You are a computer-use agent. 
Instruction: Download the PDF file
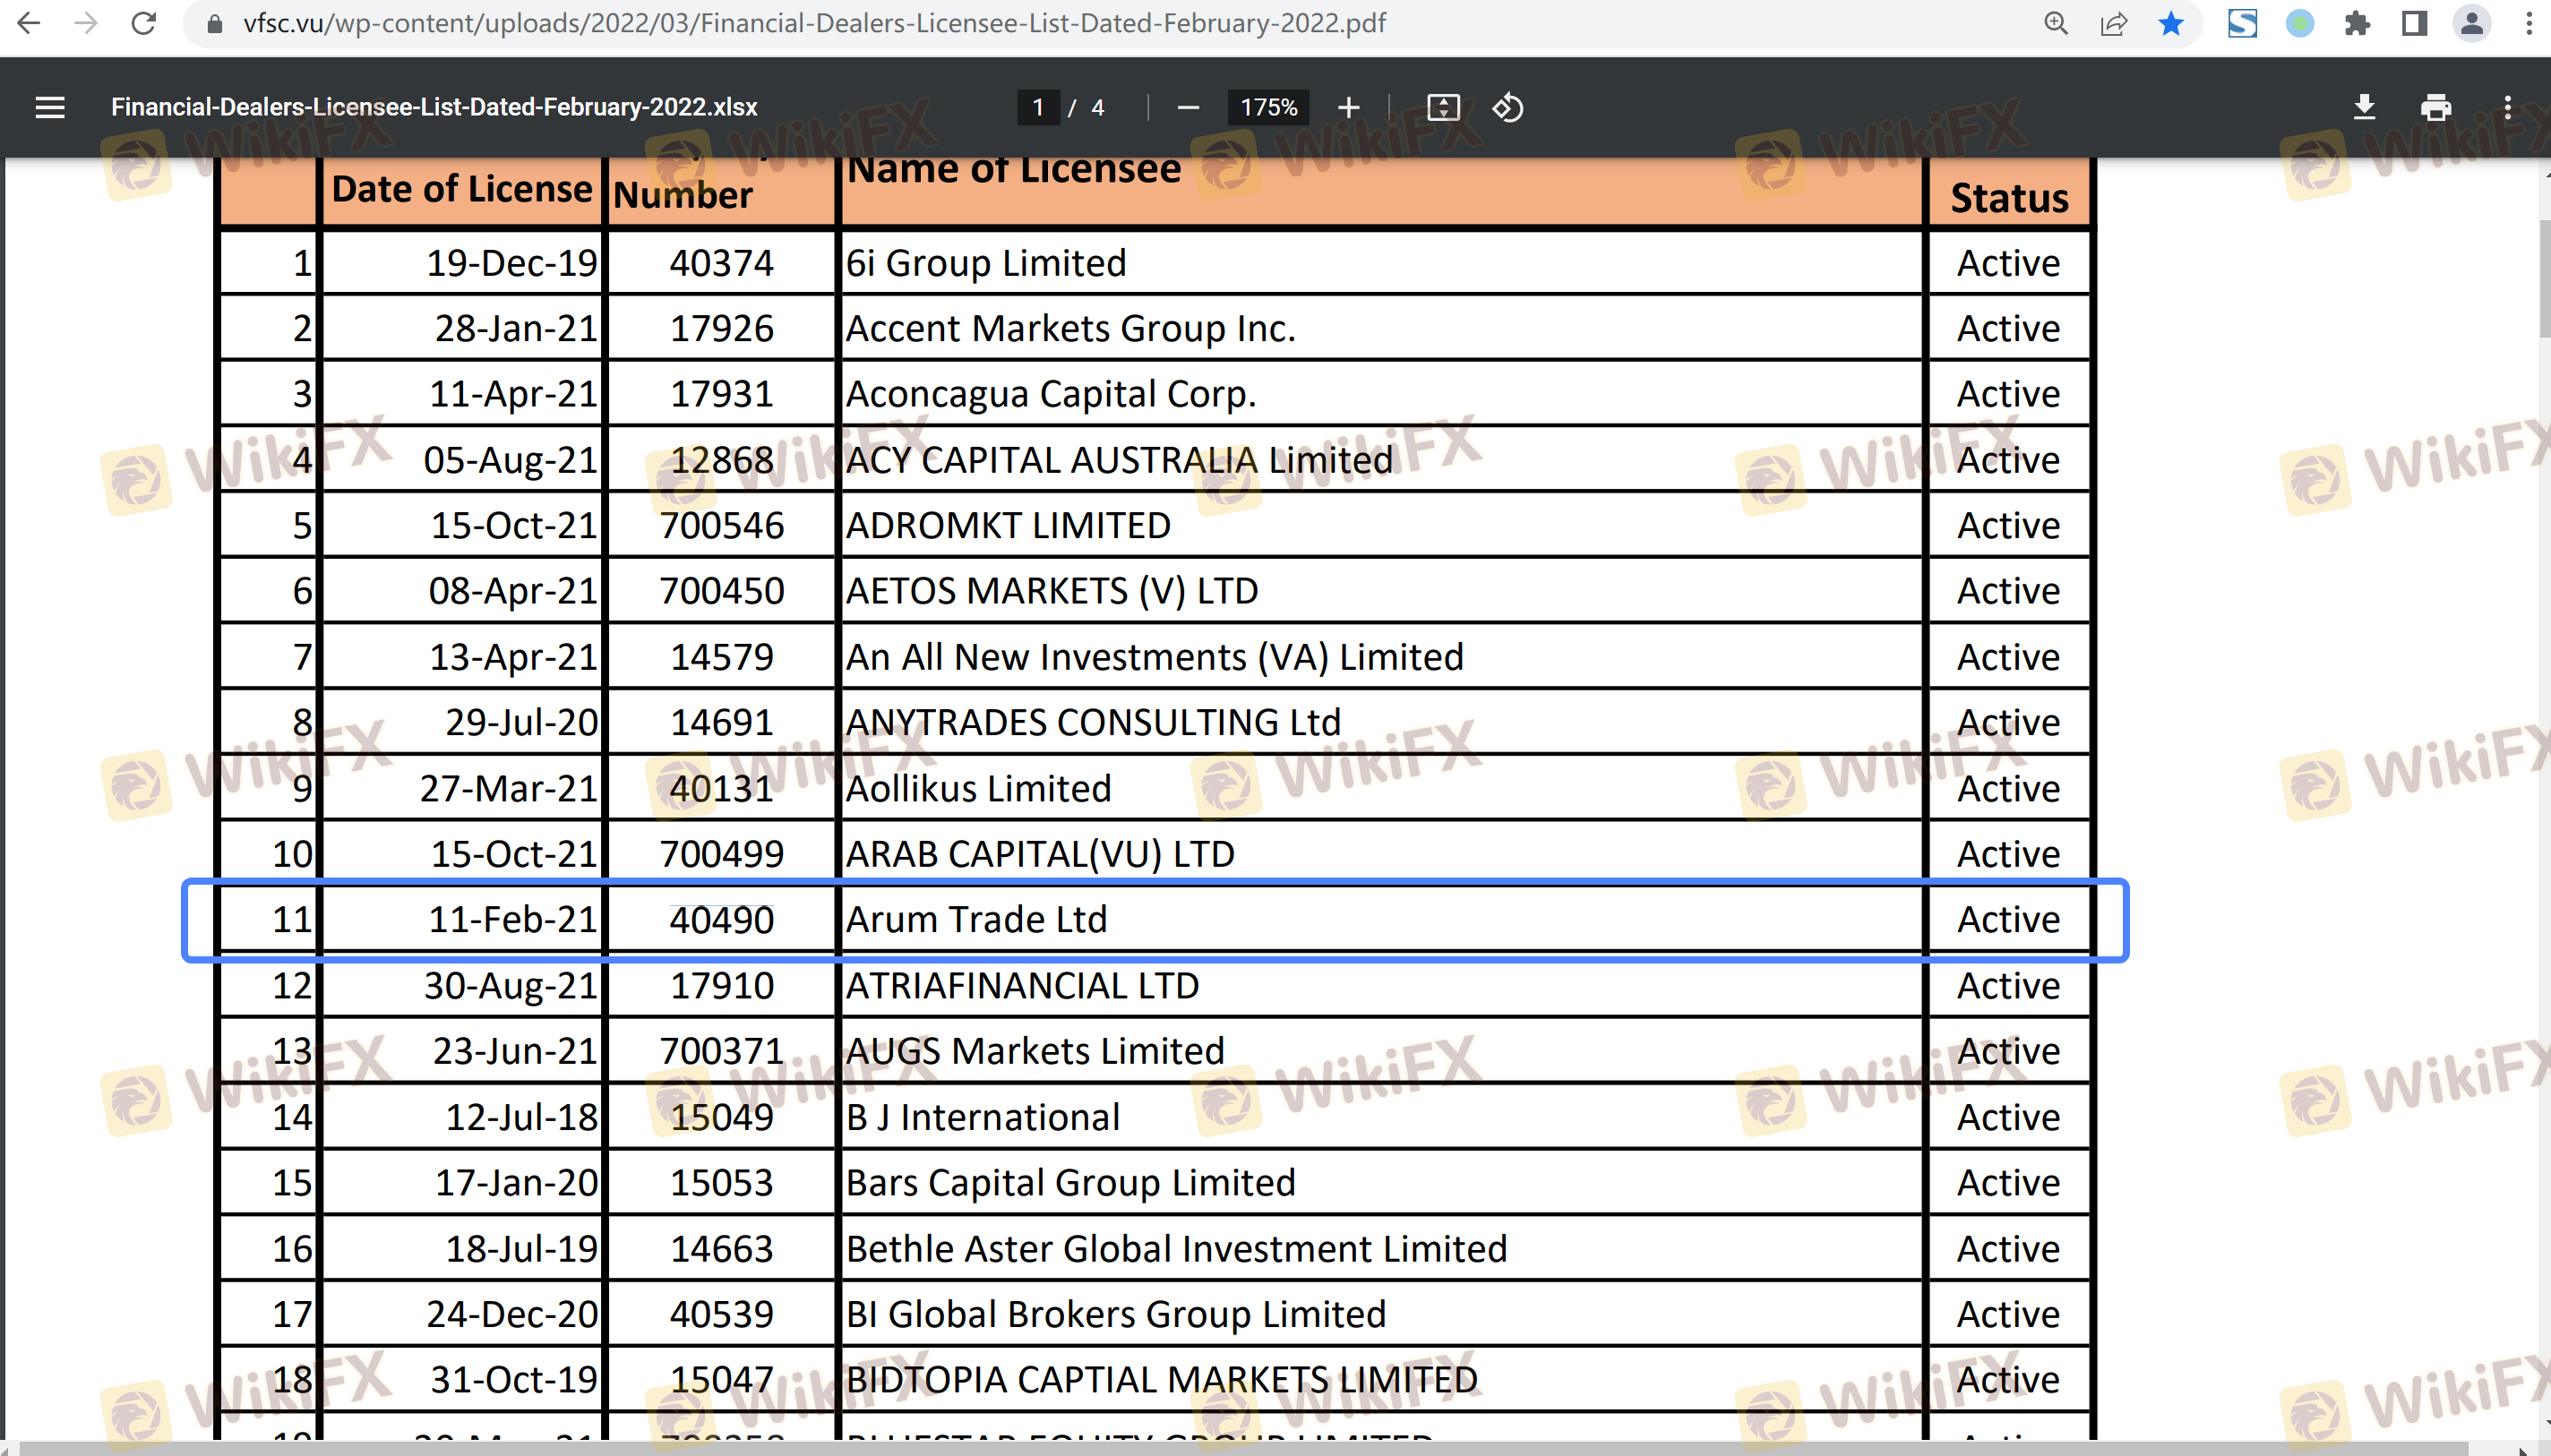tap(2364, 107)
